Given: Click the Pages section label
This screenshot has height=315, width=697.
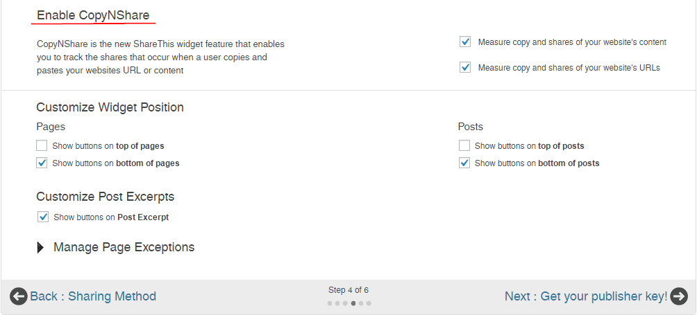Looking at the screenshot, I should pos(51,127).
